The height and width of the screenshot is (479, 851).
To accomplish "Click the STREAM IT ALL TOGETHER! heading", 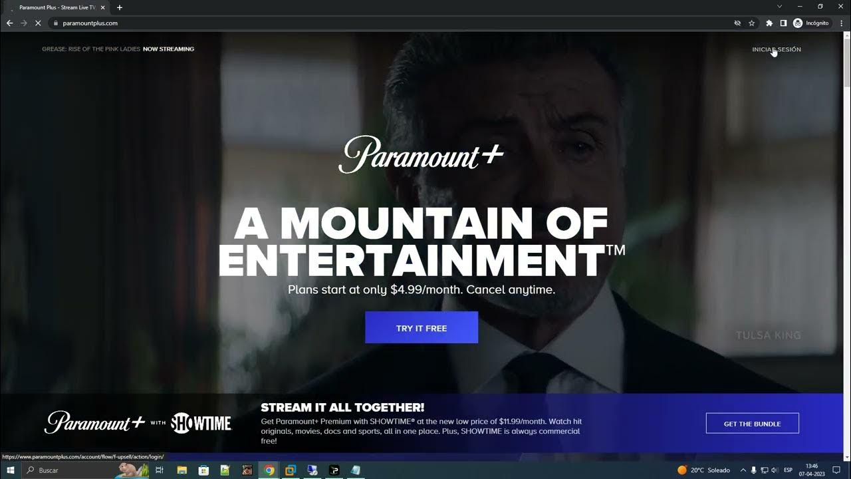I will tap(342, 407).
